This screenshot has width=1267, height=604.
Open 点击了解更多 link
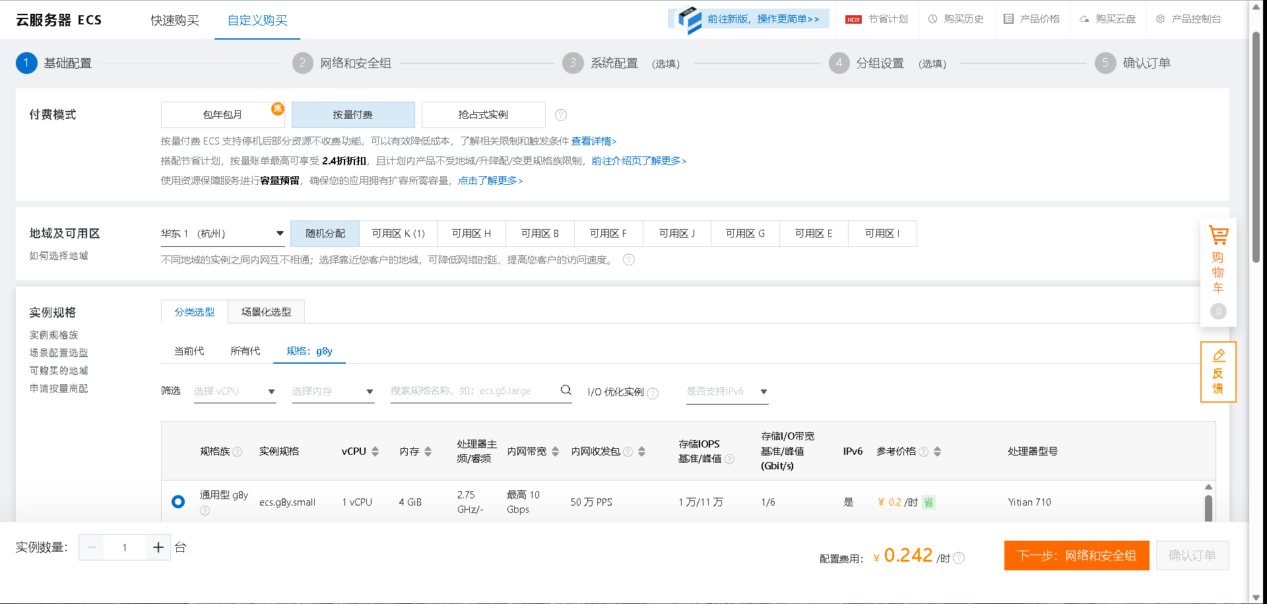pyautogui.click(x=490, y=181)
